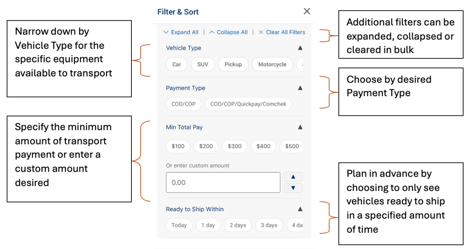Select the SUV vehicle type chip
This screenshot has height=249, width=472.
pos(203,64)
